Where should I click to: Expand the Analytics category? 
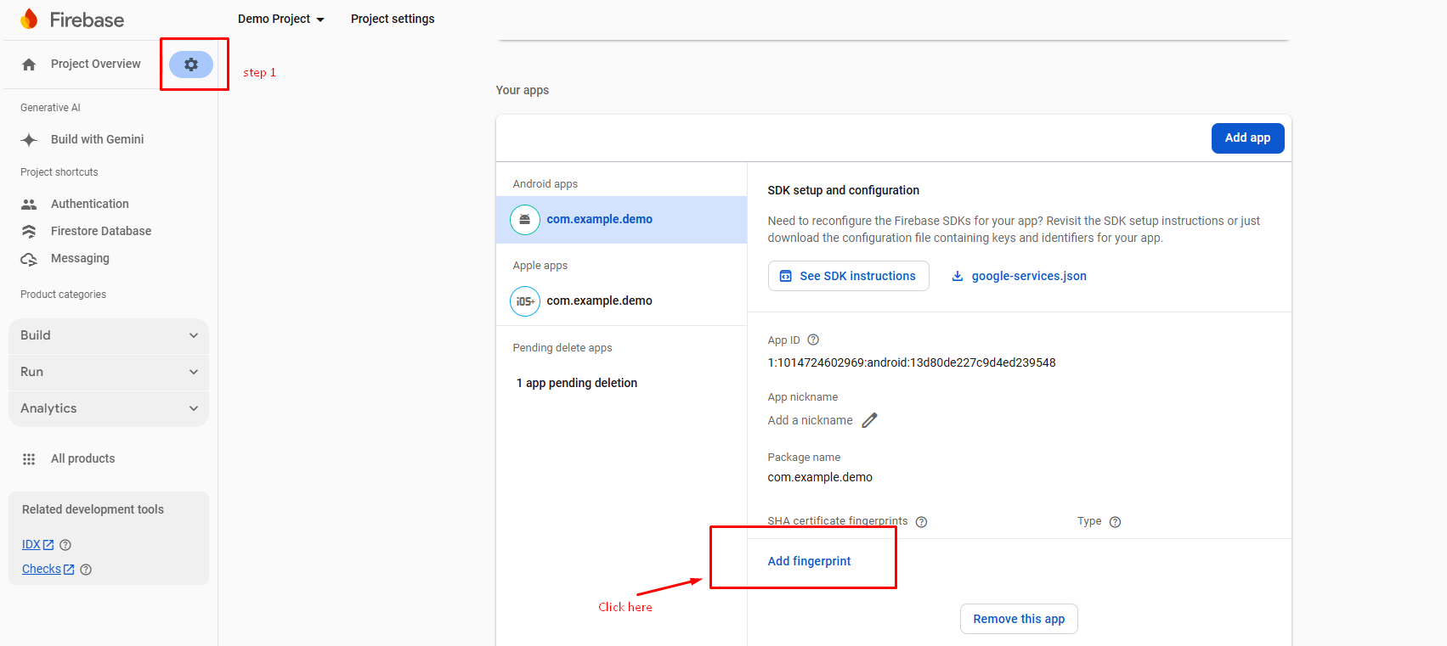[109, 408]
